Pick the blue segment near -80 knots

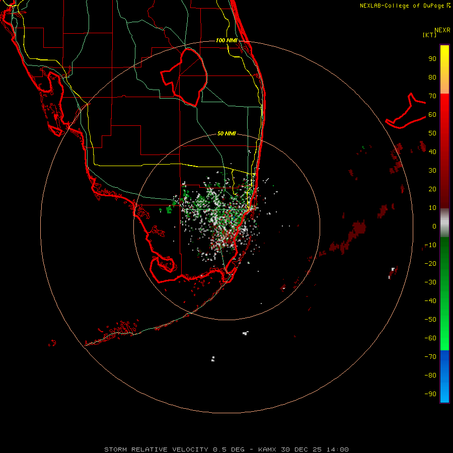click(x=444, y=375)
